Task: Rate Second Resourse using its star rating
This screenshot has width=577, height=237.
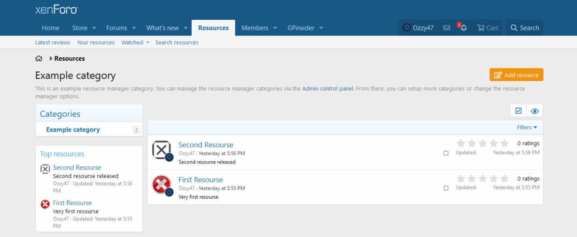Action: click(x=482, y=143)
